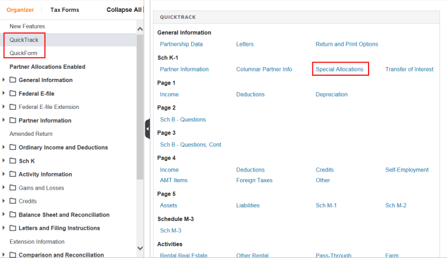Screen dimensions: 447x258
Task: Open the Partnership Data link
Action: click(x=181, y=44)
